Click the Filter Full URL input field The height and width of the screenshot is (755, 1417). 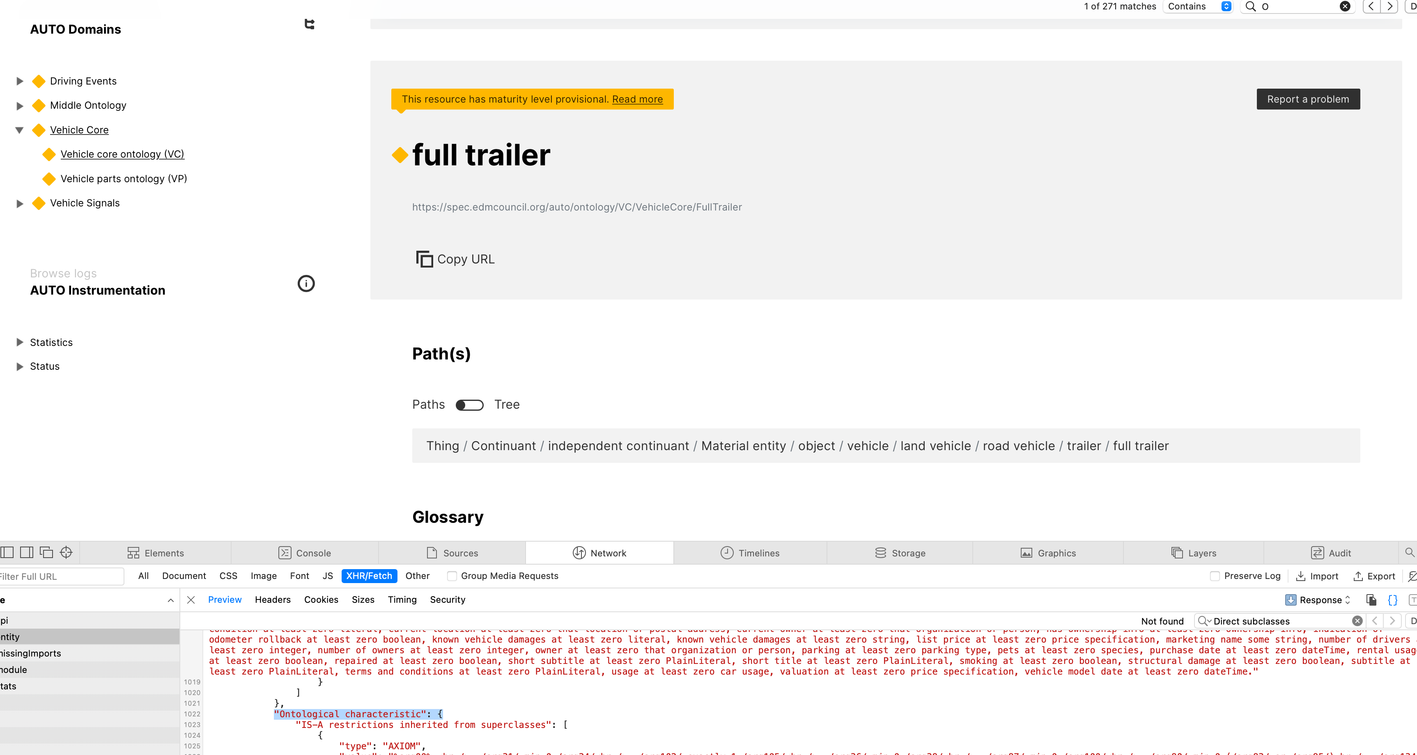[60, 576]
